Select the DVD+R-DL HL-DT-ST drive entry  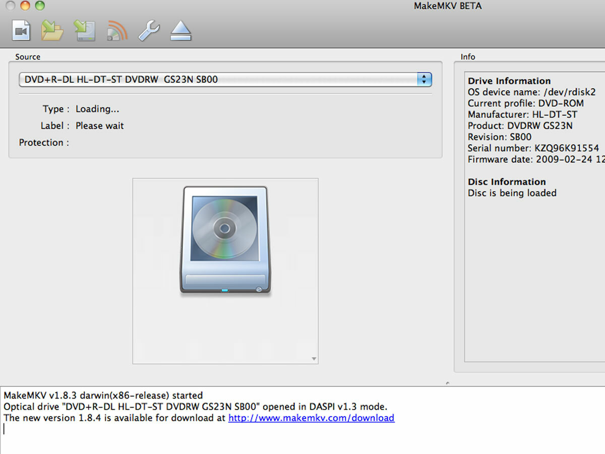coord(217,80)
